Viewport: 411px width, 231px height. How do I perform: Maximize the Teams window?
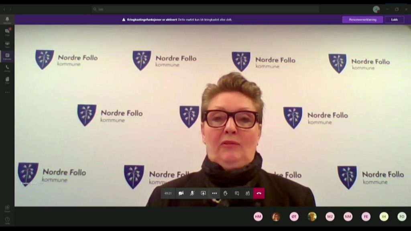[397, 9]
